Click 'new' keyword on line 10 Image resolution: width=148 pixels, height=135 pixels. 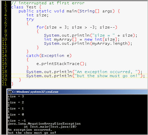tap(88, 39)
